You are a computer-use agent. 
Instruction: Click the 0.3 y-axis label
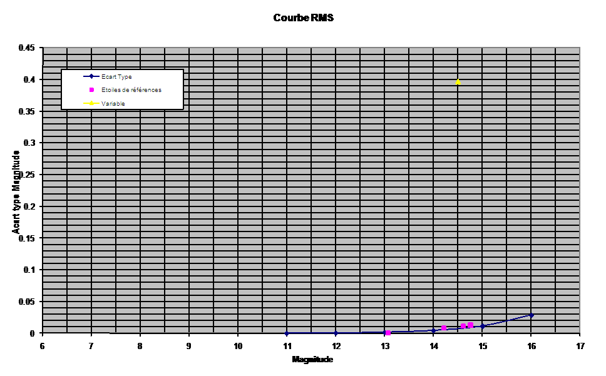tap(29, 143)
